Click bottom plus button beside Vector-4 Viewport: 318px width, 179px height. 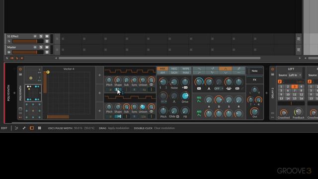pos(99,111)
